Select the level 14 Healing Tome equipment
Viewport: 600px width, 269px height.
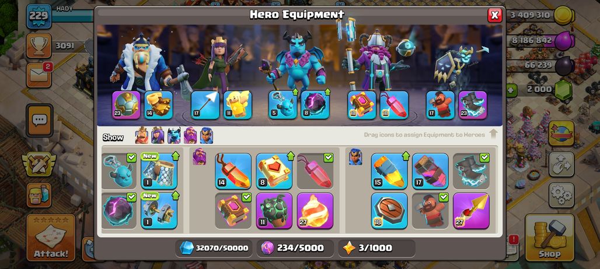[x=233, y=171]
